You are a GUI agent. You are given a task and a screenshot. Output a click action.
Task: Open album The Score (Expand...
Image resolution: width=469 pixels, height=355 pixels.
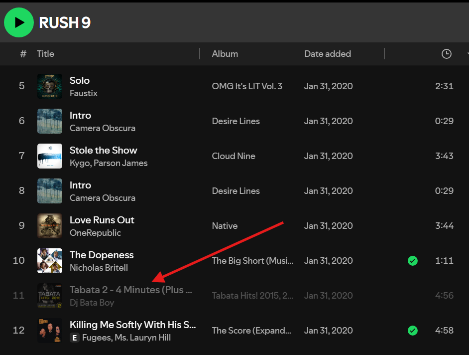(x=251, y=331)
